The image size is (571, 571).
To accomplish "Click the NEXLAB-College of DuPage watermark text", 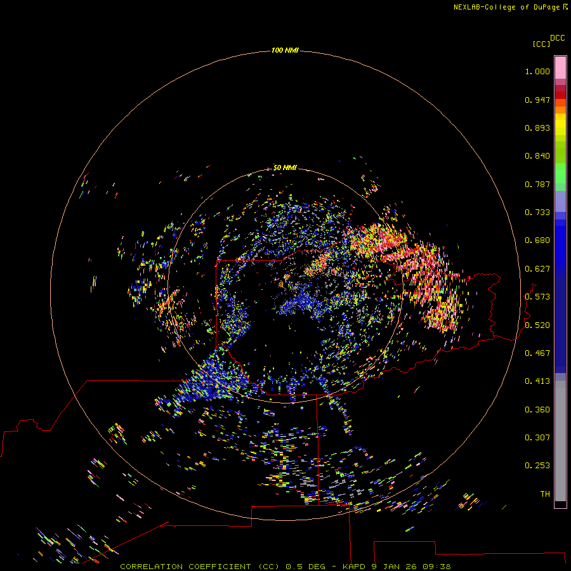I will click(x=510, y=7).
